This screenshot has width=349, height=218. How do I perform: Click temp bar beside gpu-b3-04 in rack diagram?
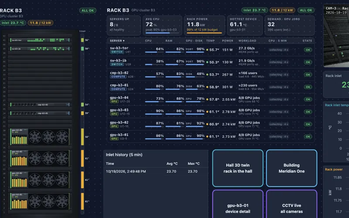82,137
